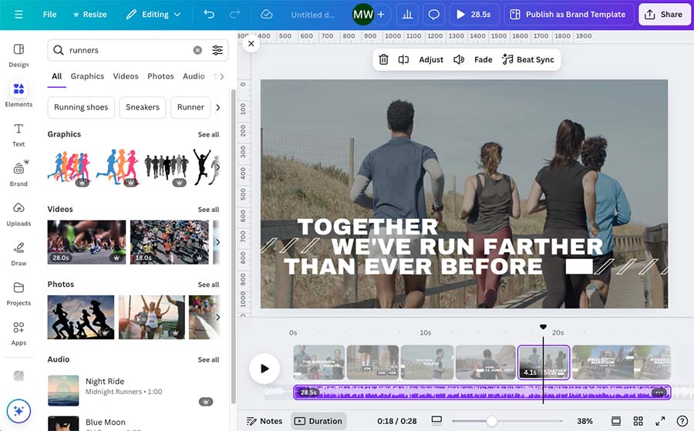
Task: Open the File menu
Action: point(49,15)
